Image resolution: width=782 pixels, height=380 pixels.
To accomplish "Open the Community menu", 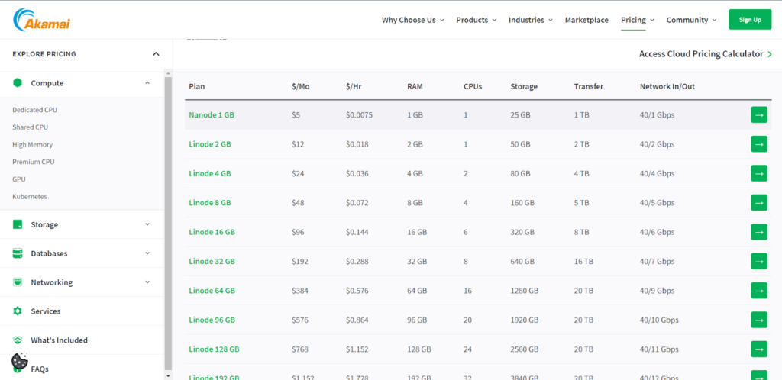I will 691,20.
